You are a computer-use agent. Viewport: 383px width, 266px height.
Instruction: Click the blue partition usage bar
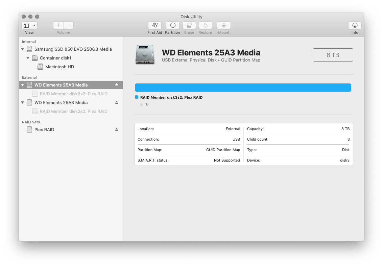[x=243, y=88]
